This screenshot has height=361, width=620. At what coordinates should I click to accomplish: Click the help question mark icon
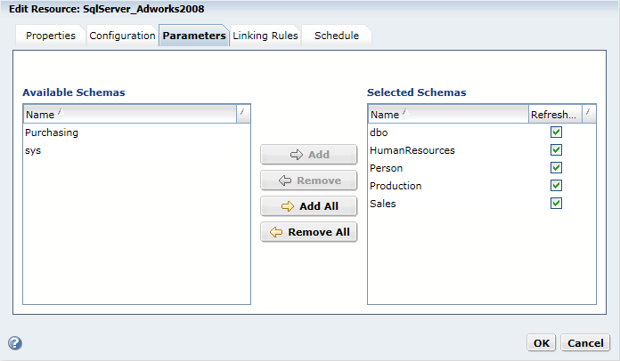click(14, 343)
